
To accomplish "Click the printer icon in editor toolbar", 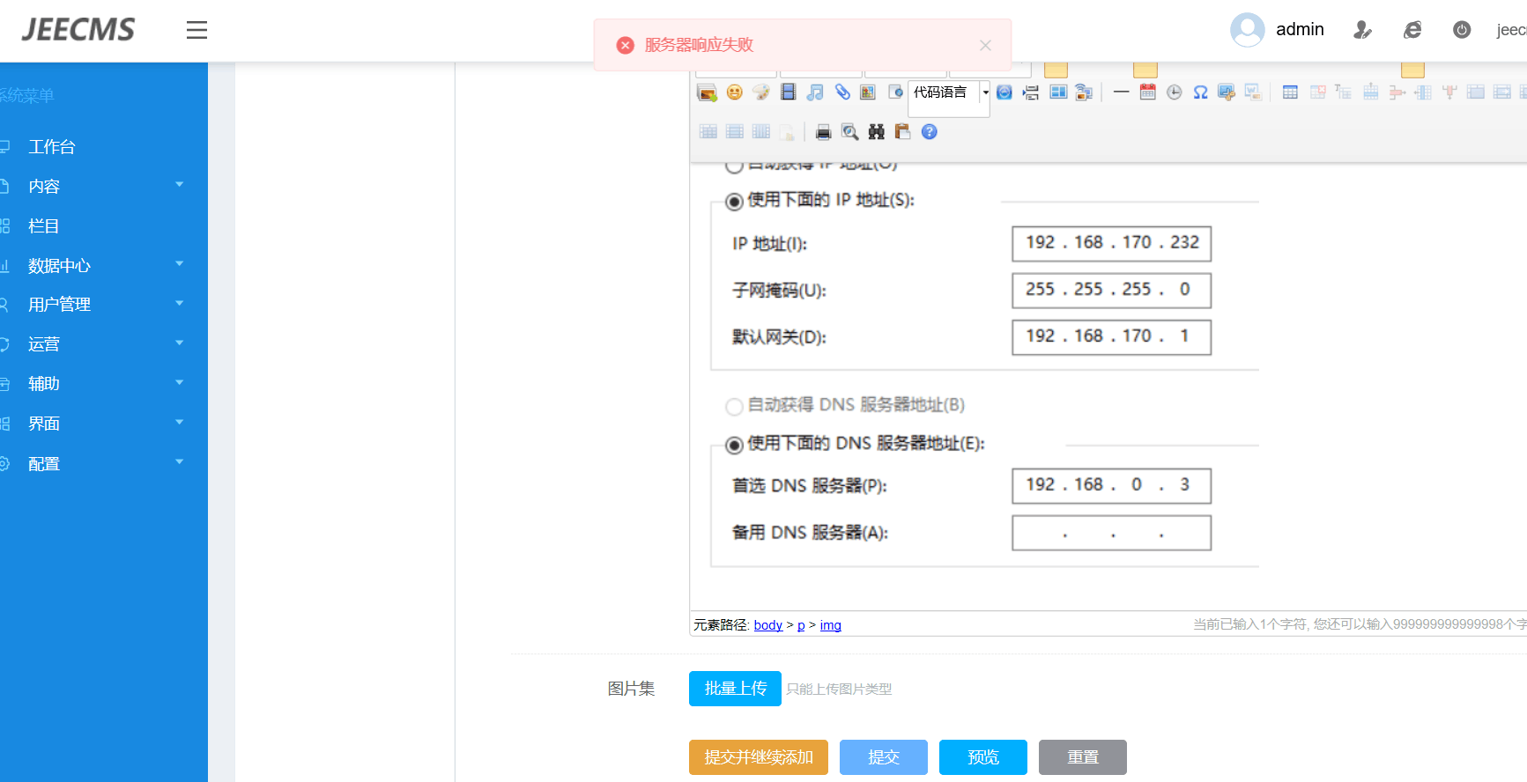I will pyautogui.click(x=823, y=132).
